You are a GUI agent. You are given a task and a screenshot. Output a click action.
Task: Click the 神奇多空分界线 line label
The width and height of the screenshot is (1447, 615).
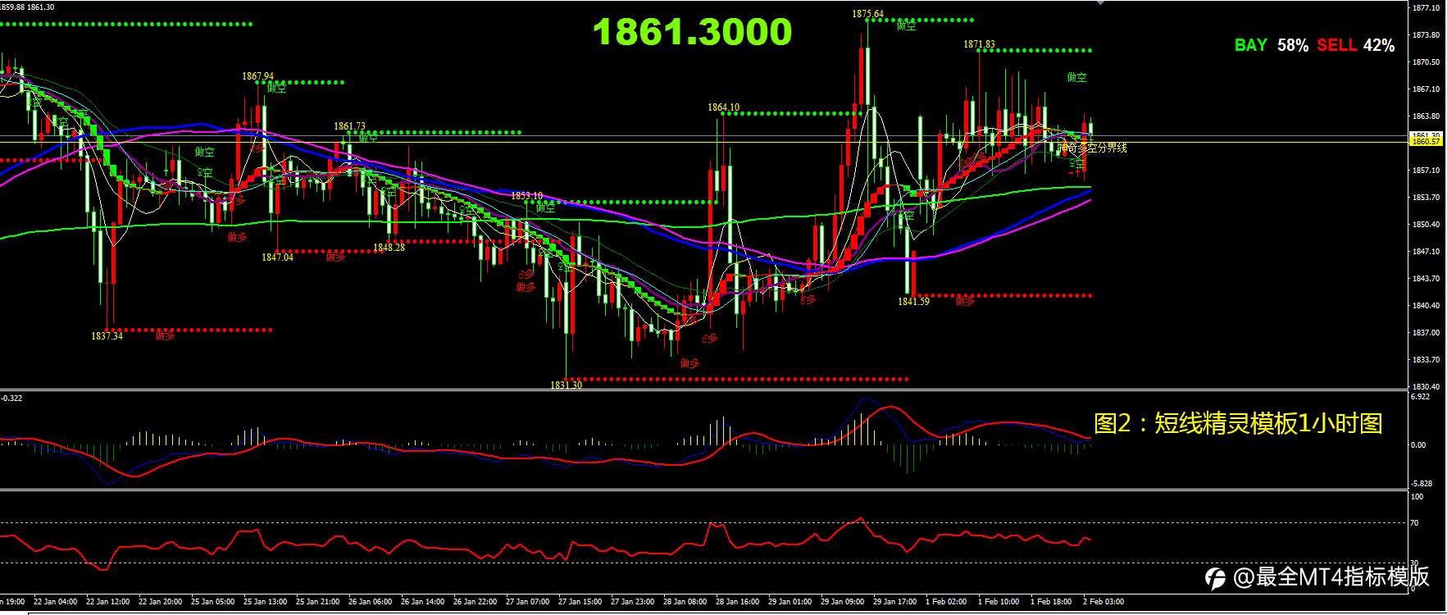(x=1093, y=148)
